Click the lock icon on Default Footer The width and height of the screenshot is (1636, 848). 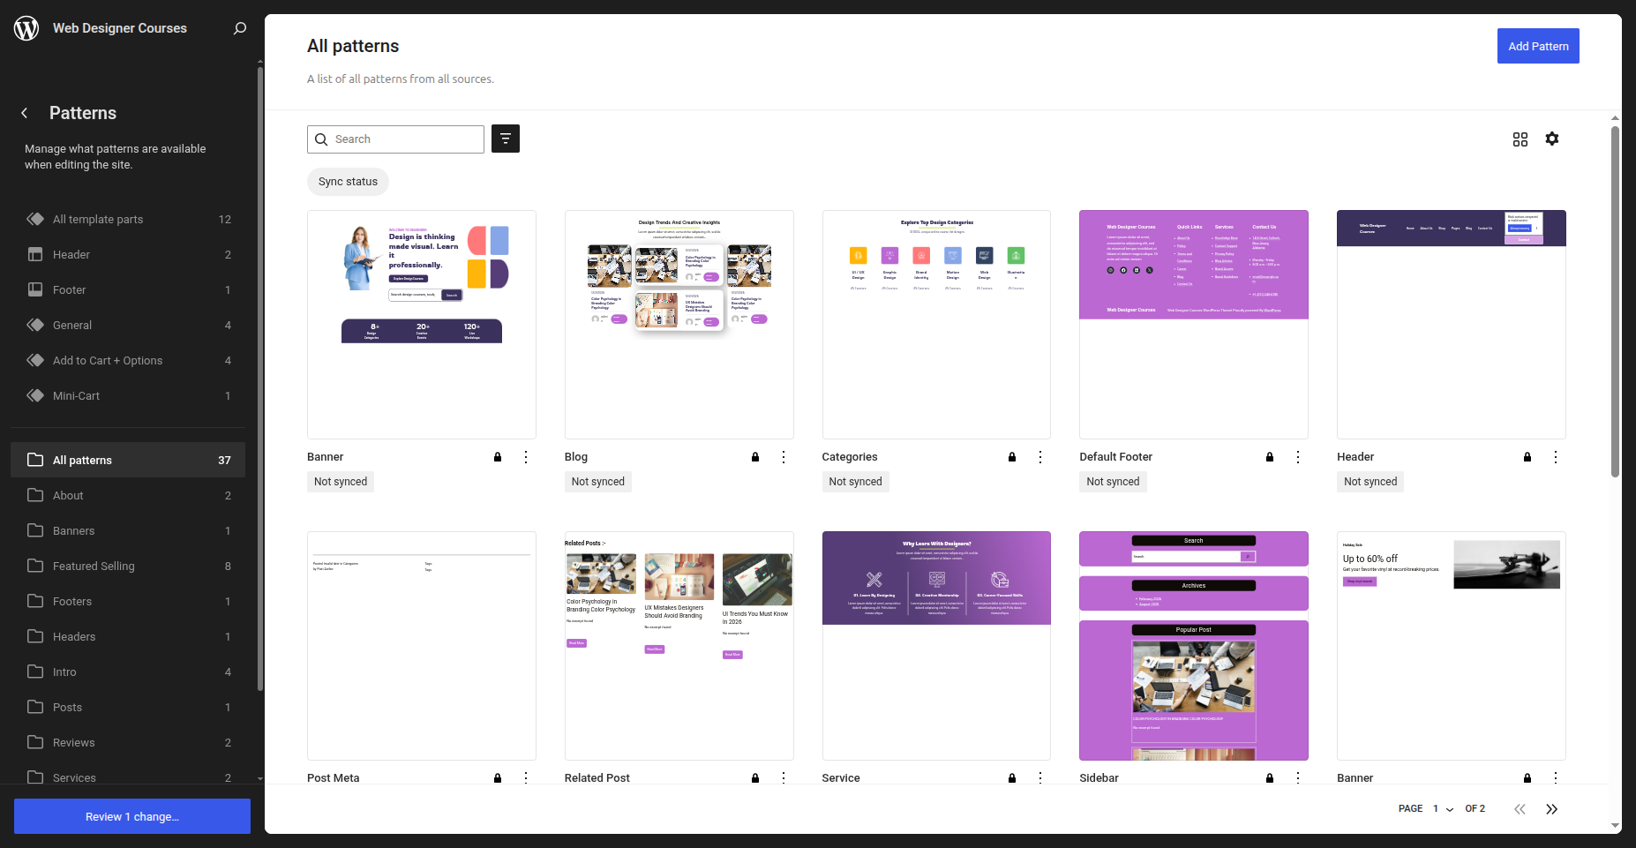[x=1269, y=457]
